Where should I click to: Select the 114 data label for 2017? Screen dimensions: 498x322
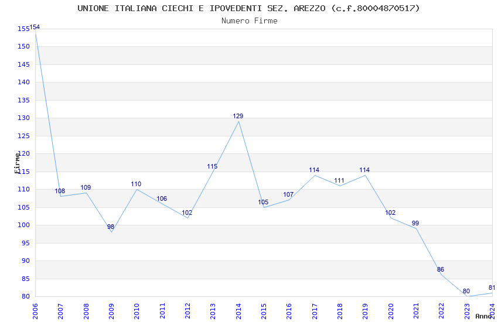314,170
